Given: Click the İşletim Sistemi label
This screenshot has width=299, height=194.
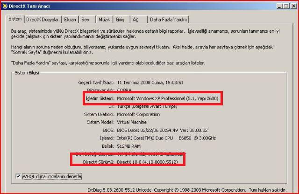Looking at the screenshot, I should (x=100, y=98).
